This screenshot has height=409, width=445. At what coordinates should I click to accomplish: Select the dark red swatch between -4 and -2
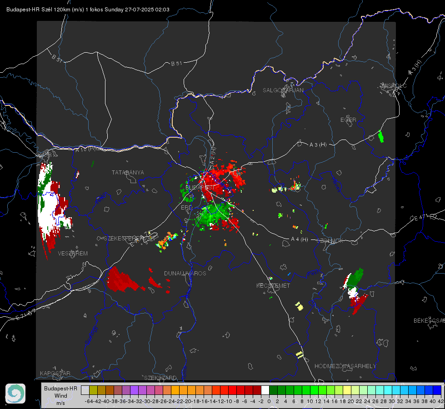(x=257, y=390)
